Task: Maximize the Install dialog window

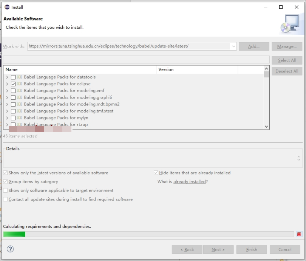Action: click(x=281, y=7)
